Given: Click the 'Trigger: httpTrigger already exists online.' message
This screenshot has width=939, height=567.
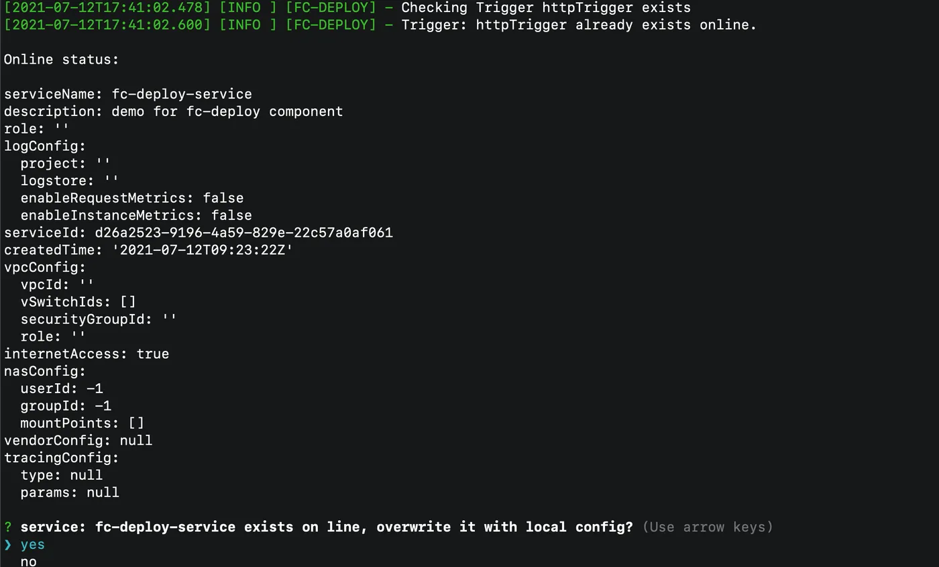Looking at the screenshot, I should pos(579,25).
